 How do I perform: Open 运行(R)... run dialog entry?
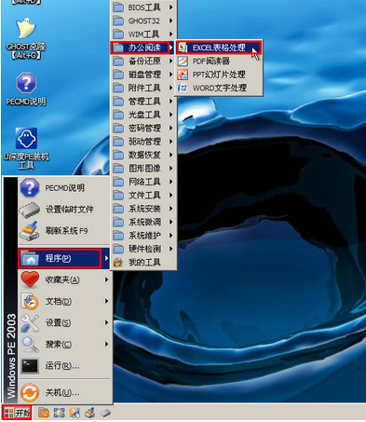(64, 366)
